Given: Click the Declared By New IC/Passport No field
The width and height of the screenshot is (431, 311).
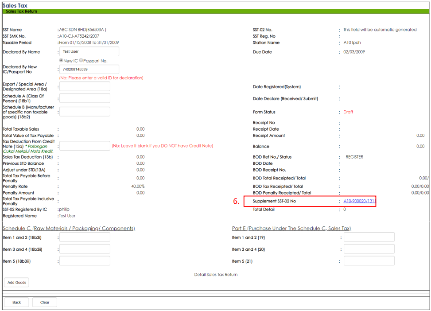Looking at the screenshot, I should point(89,70).
